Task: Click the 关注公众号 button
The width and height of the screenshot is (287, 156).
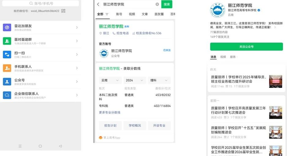Action: [x=246, y=46]
